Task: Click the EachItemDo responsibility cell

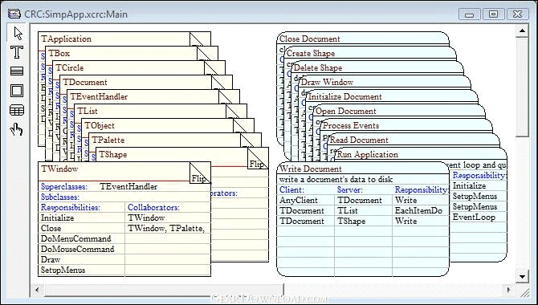Action: pos(420,210)
